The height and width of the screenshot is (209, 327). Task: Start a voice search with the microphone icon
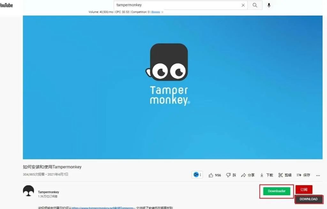point(269,5)
